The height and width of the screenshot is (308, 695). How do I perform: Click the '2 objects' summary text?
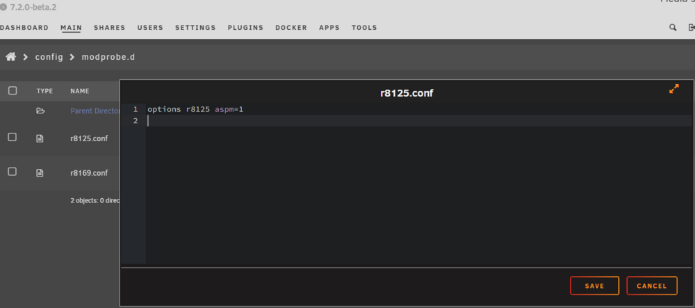[95, 200]
